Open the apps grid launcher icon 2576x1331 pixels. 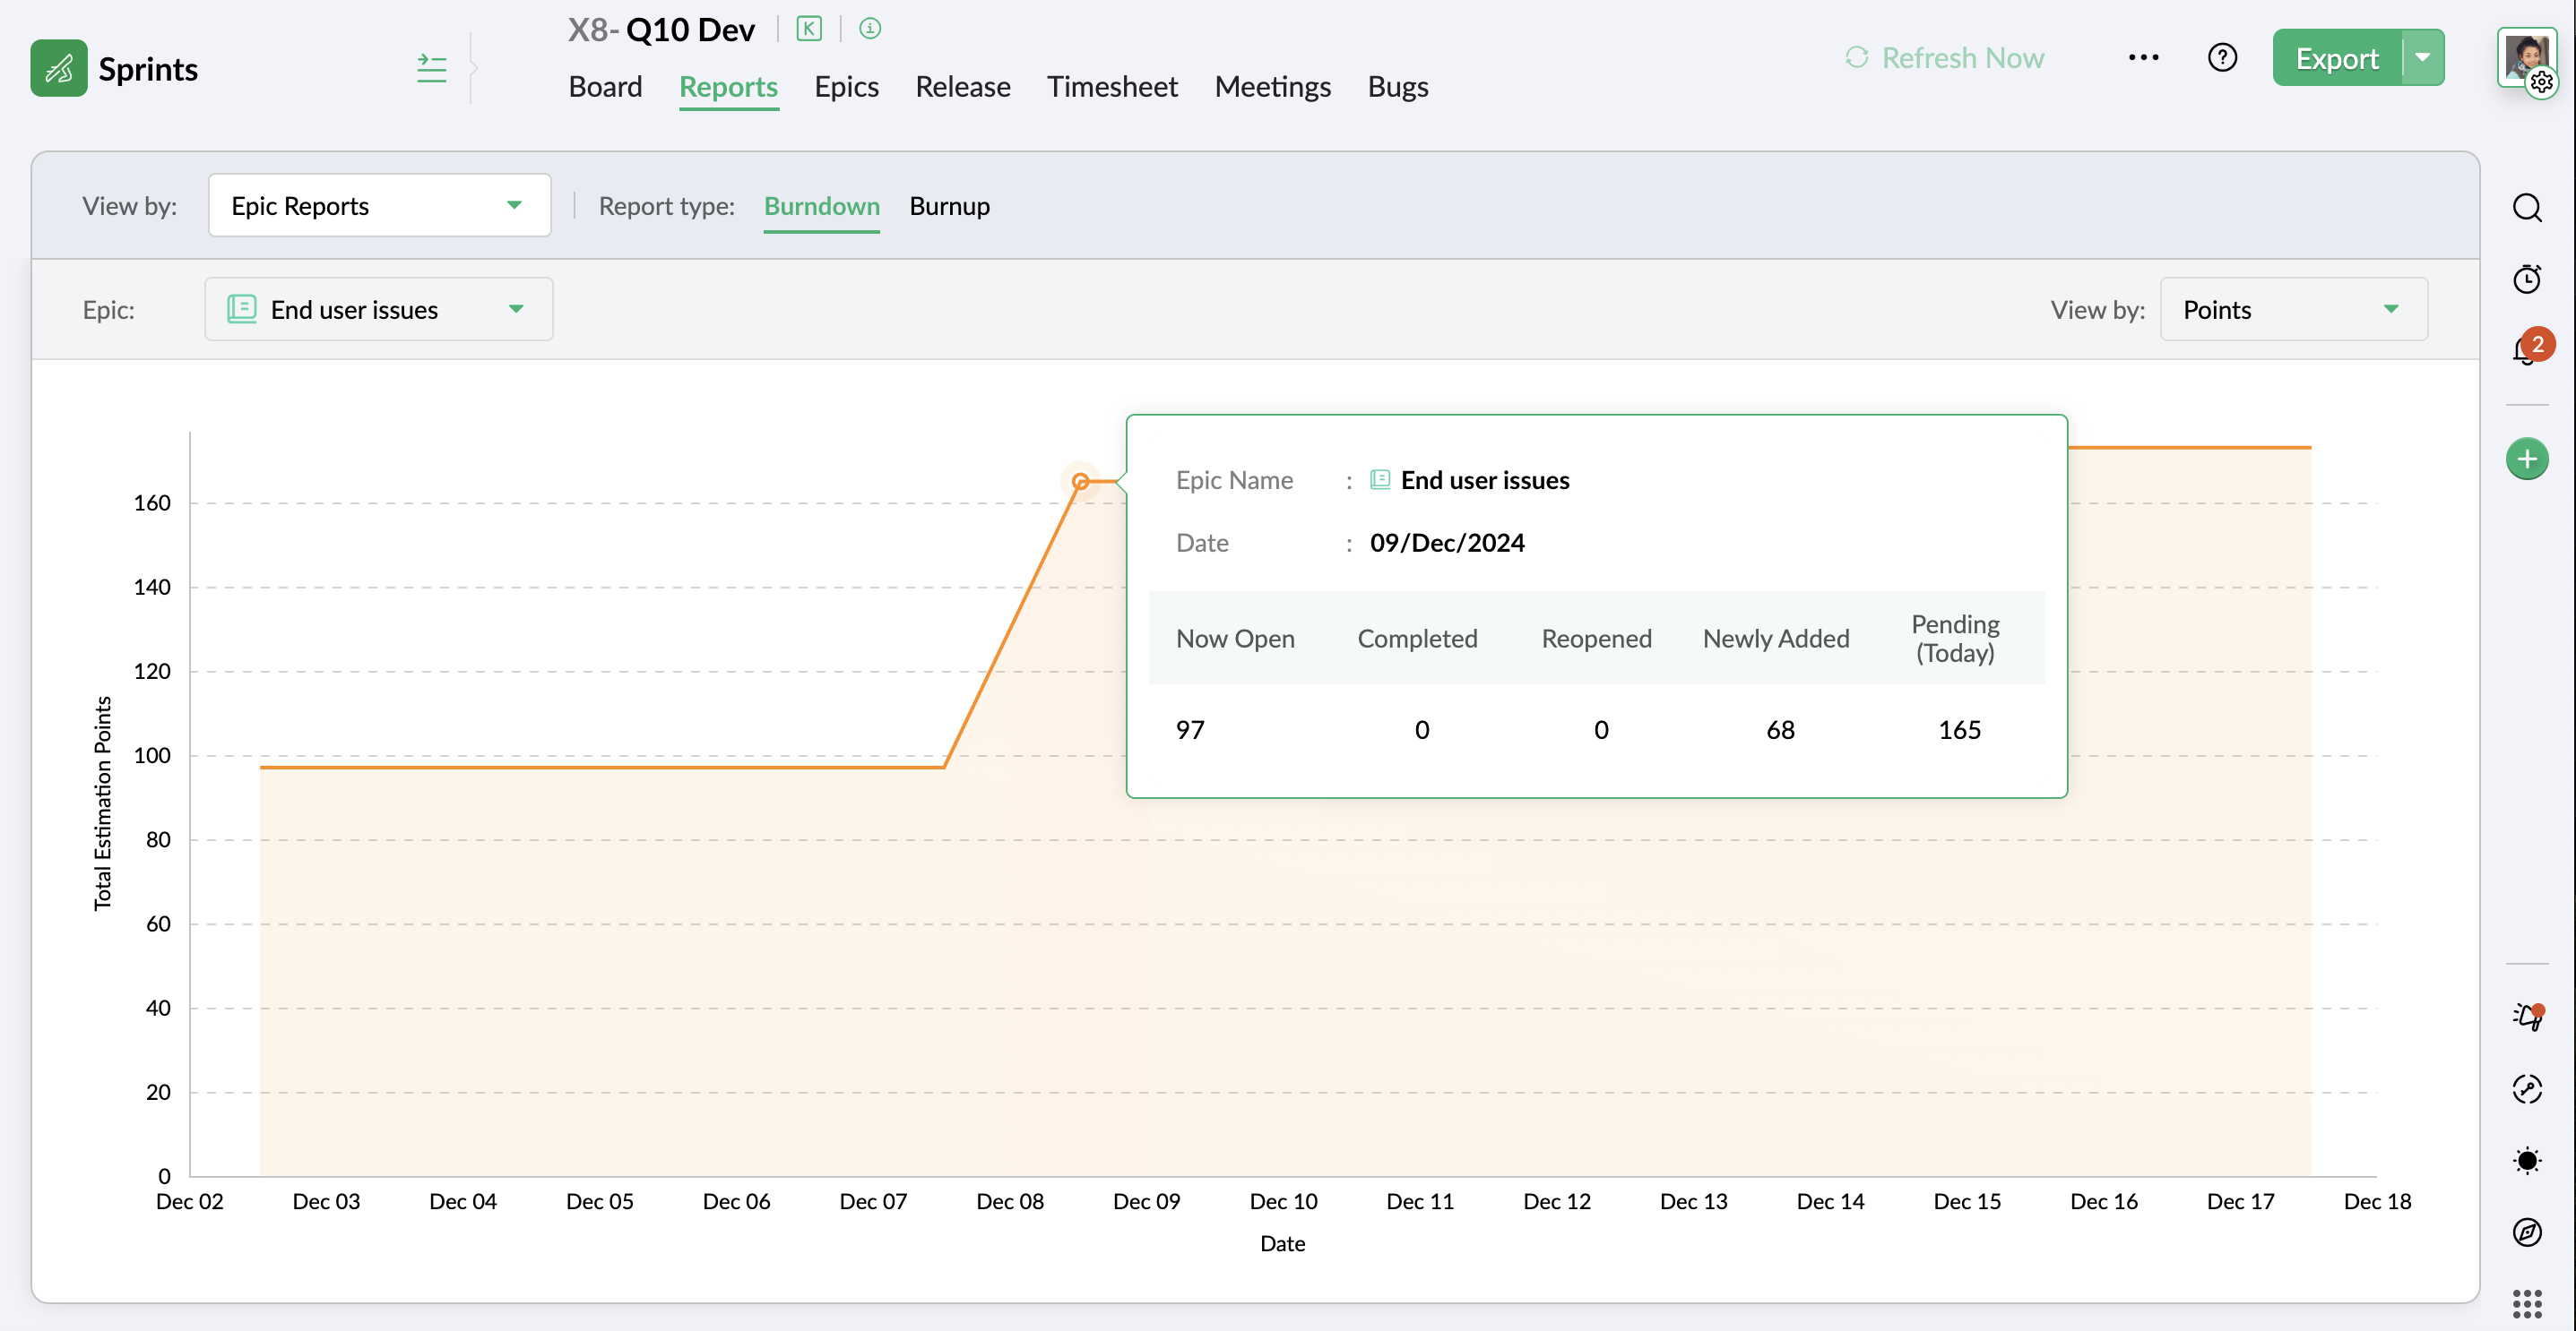tap(2527, 1303)
